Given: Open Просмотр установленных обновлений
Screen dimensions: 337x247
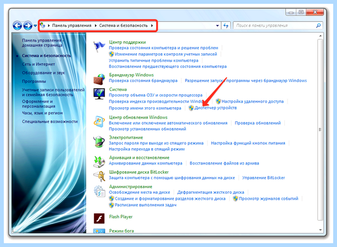Looking at the screenshot, I should pos(147,129).
